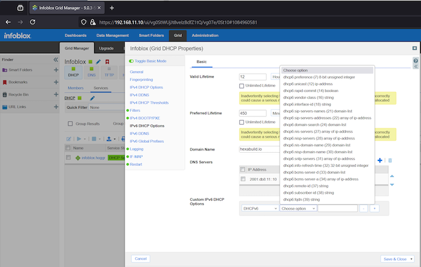Open the DHCPv6 option space dropdown

coord(259,208)
